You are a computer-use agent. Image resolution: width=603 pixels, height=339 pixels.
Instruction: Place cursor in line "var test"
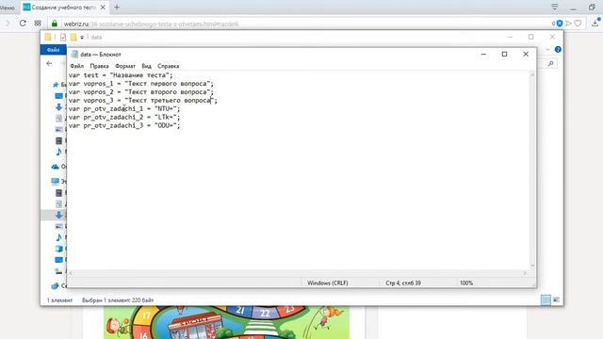(x=121, y=75)
